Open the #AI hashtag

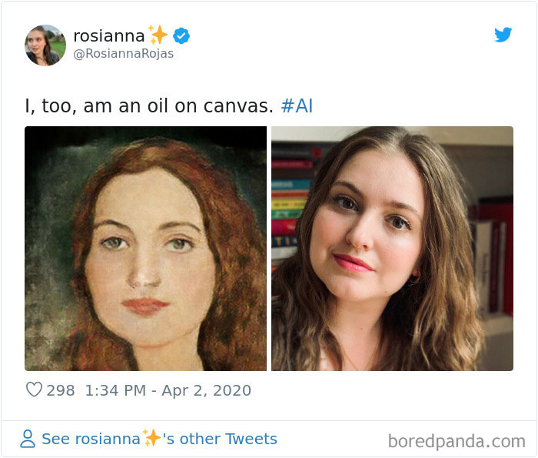pos(297,106)
